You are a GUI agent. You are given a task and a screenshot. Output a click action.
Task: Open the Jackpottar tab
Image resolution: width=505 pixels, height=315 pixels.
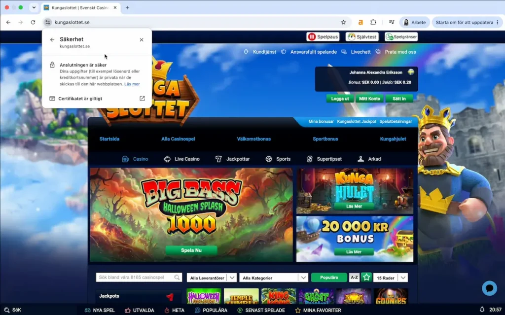pos(233,159)
